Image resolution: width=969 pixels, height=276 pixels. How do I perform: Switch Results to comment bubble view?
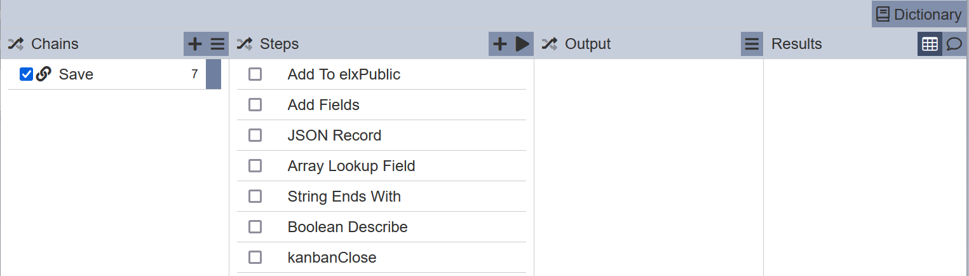(x=954, y=44)
